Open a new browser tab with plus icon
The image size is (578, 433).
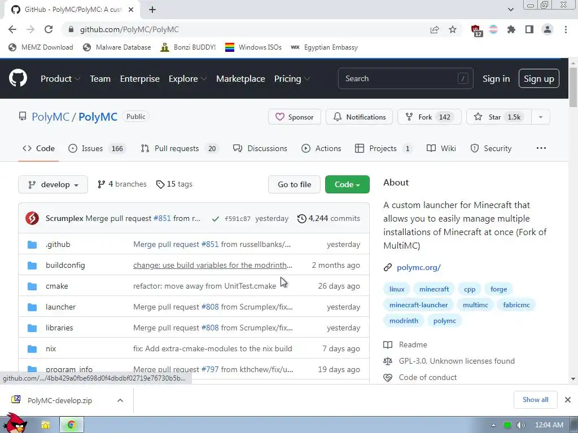pyautogui.click(x=152, y=10)
